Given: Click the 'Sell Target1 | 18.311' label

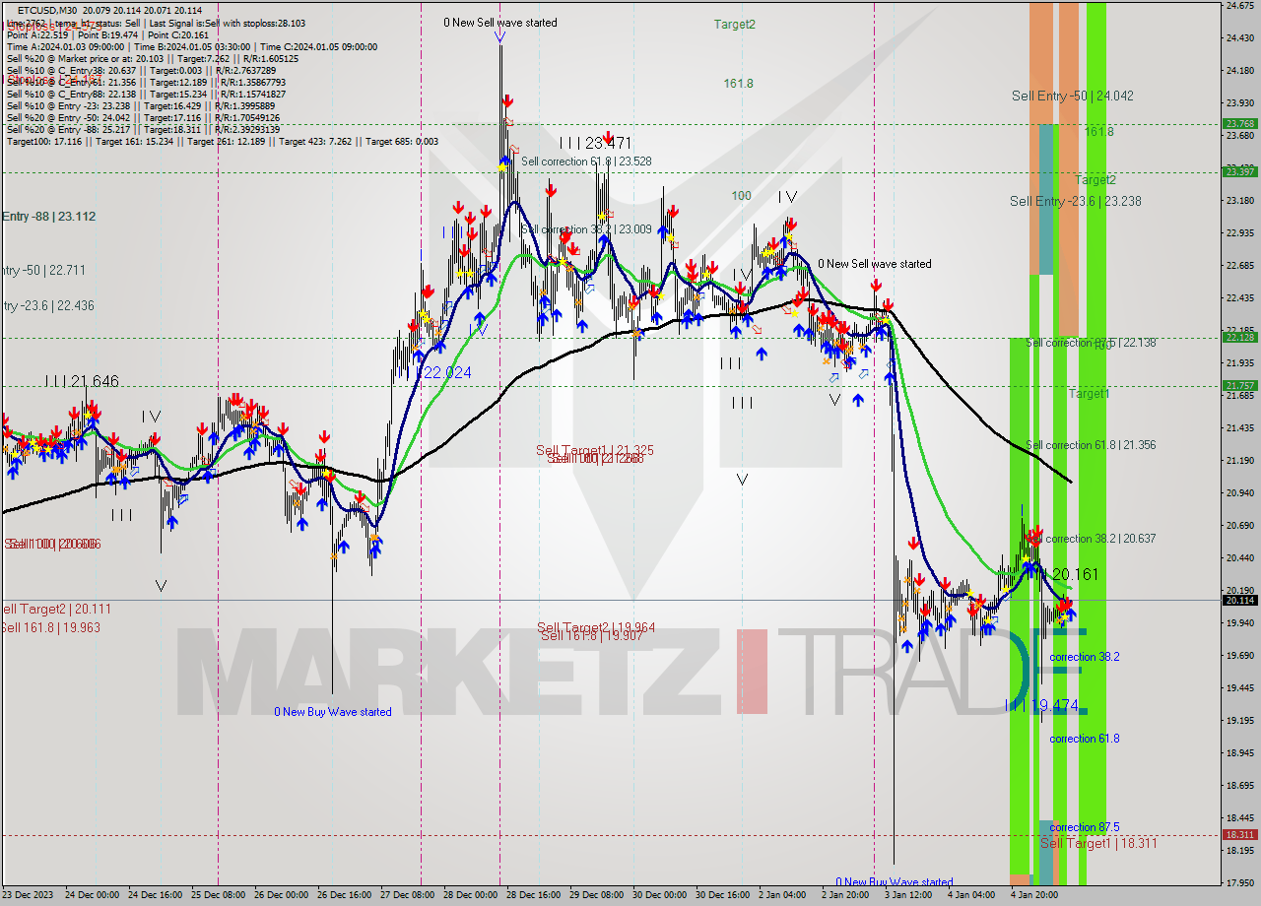Looking at the screenshot, I should [1098, 844].
